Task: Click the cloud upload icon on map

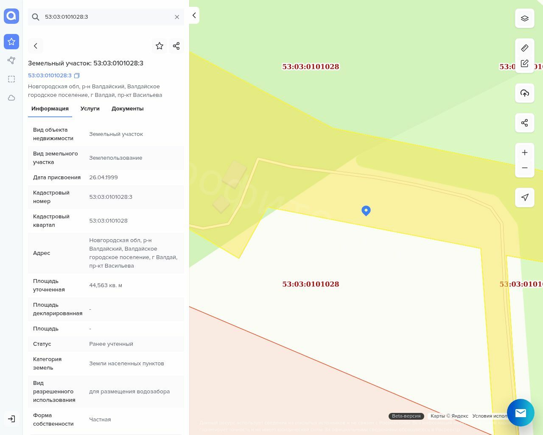Action: pyautogui.click(x=525, y=93)
